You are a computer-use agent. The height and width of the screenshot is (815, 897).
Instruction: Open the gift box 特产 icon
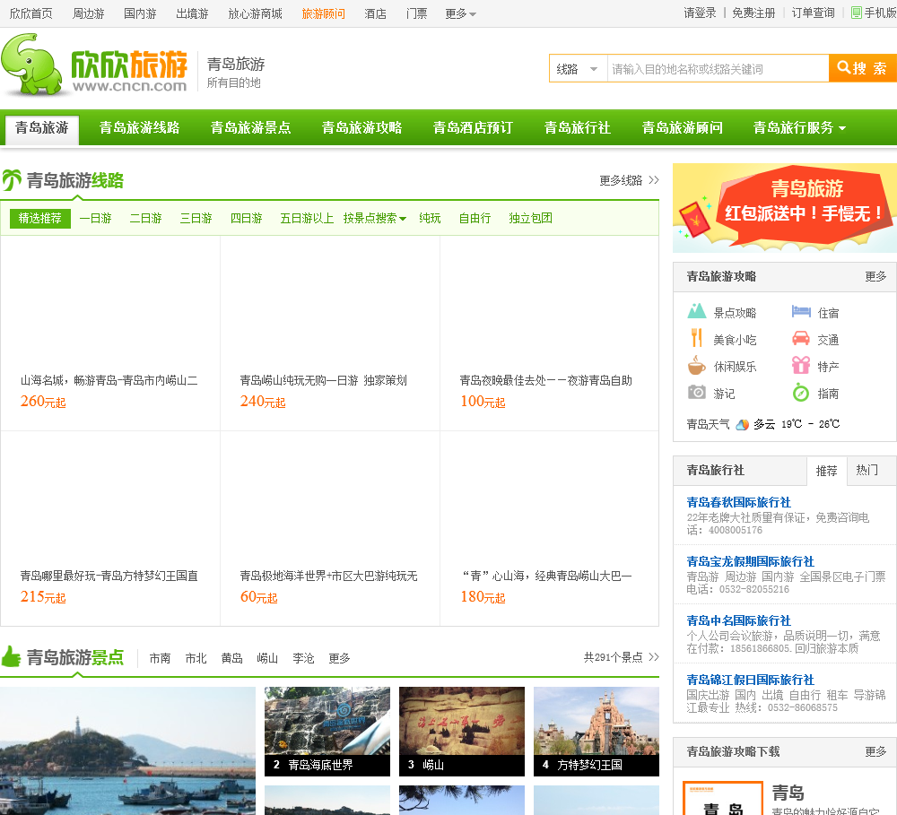[801, 366]
